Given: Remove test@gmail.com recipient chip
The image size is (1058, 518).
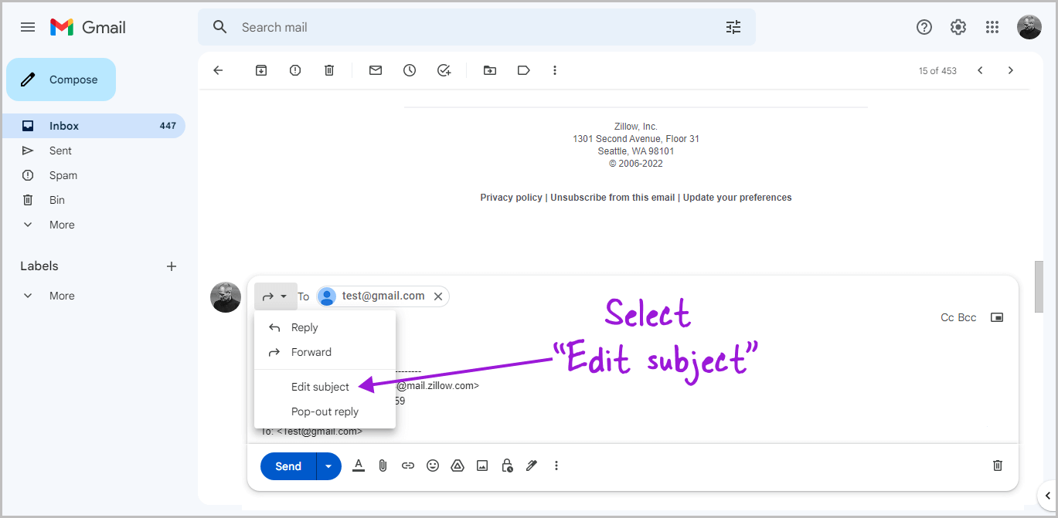Looking at the screenshot, I should tap(438, 296).
